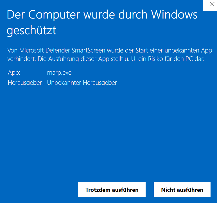217x203 pixels.
Task: Click the words unbekannten App
Action: (188, 51)
